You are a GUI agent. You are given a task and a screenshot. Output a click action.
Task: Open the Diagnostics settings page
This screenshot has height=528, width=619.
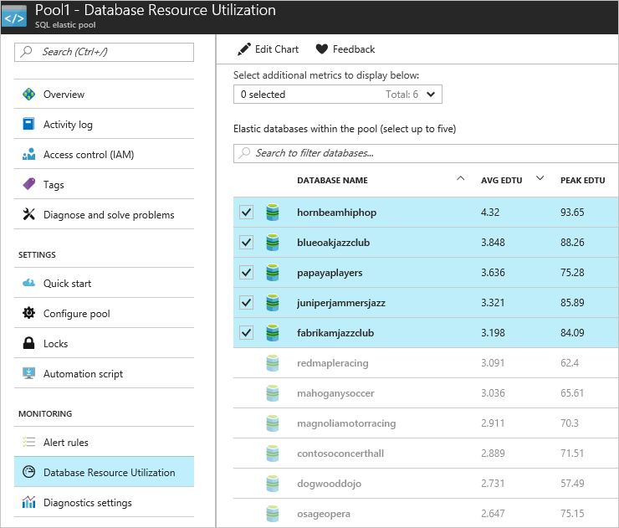(x=105, y=502)
